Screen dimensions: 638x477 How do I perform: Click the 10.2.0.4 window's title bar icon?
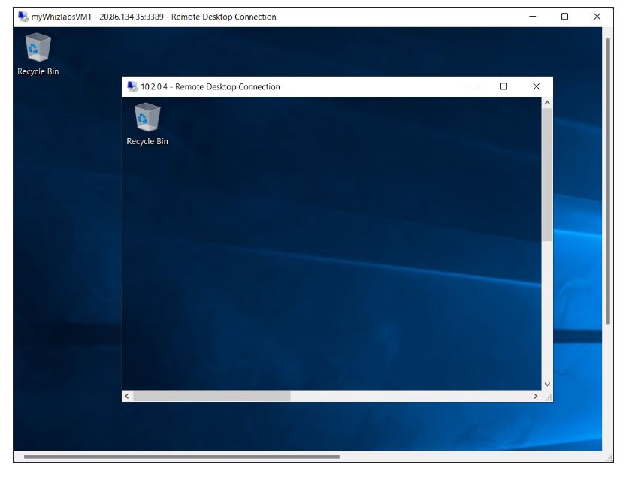click(x=132, y=86)
